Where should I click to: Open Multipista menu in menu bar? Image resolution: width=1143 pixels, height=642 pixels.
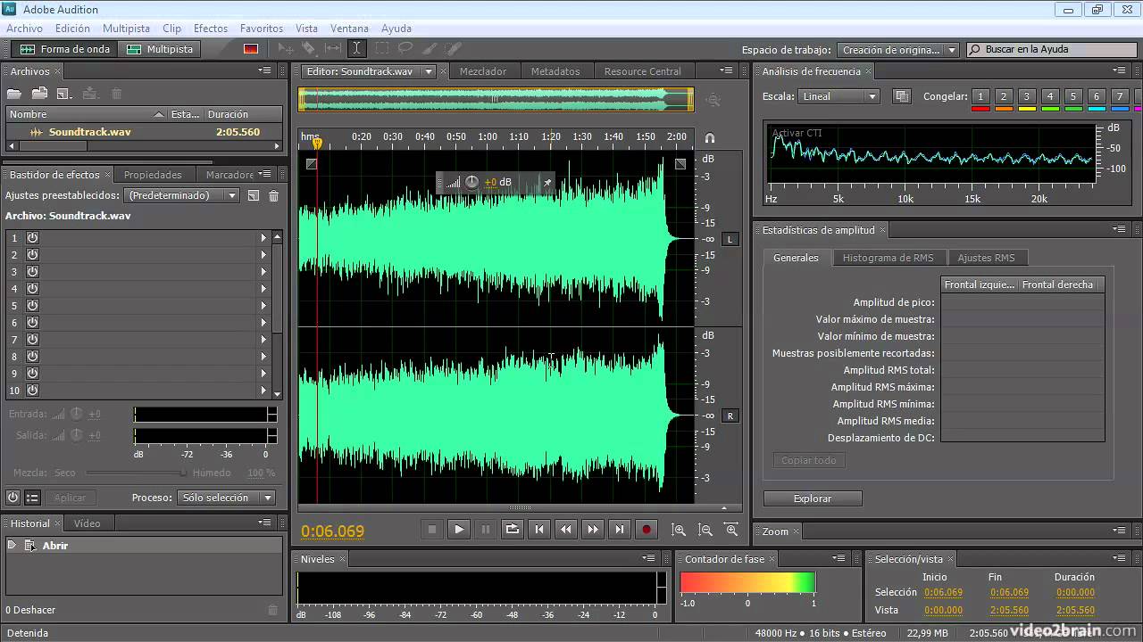coord(126,29)
